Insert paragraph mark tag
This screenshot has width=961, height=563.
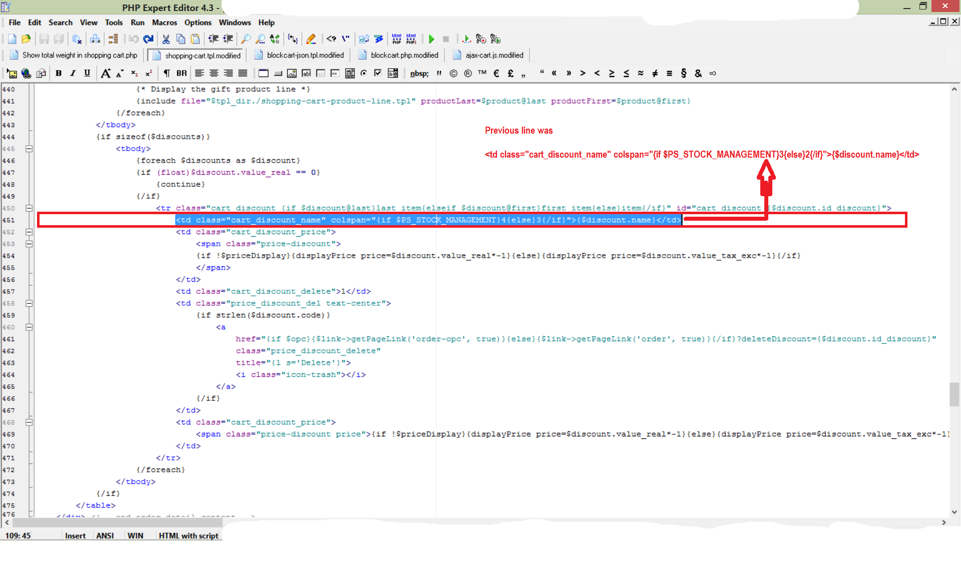[167, 74]
